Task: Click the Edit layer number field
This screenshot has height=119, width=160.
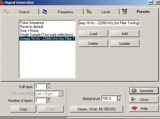Action: 40,86
